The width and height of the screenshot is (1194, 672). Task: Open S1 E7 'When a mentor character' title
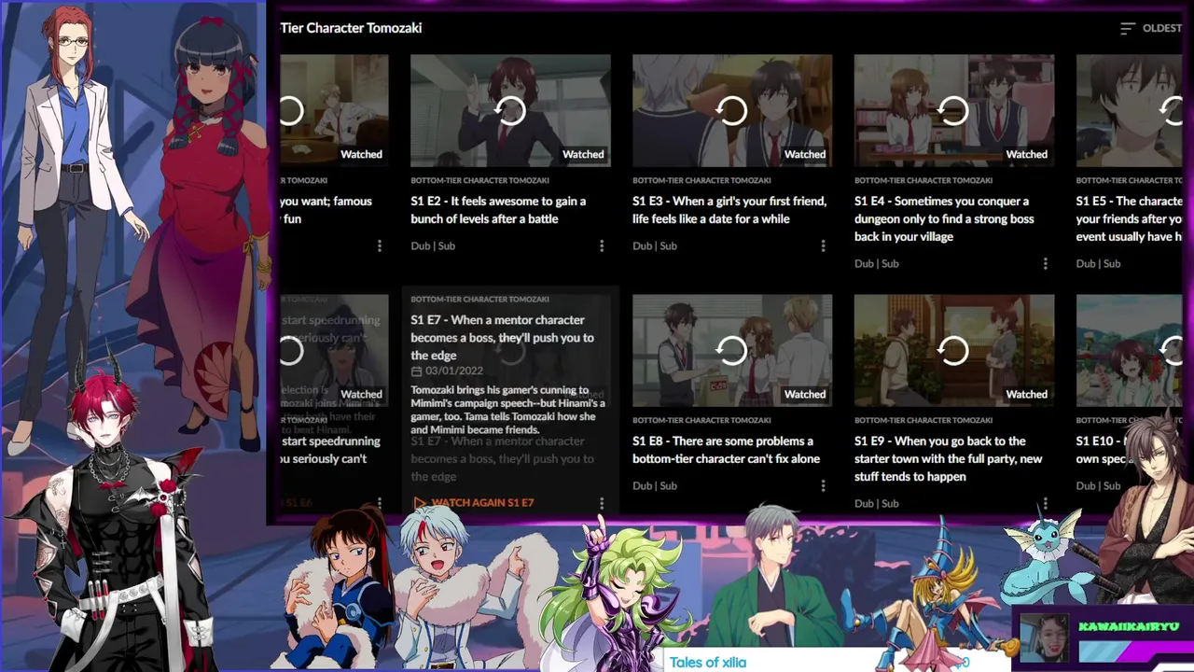pyautogui.click(x=503, y=338)
